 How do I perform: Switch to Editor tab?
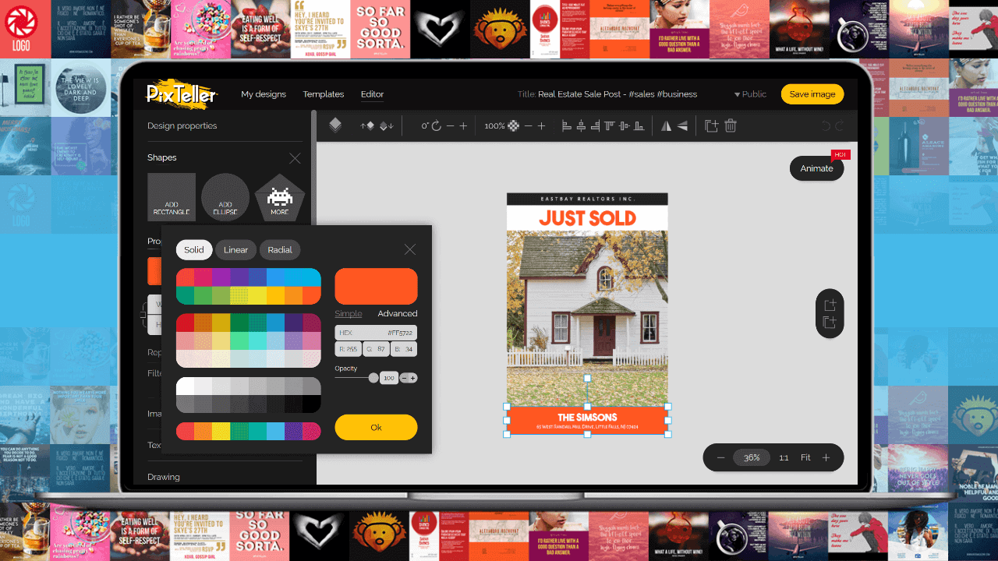pos(372,94)
